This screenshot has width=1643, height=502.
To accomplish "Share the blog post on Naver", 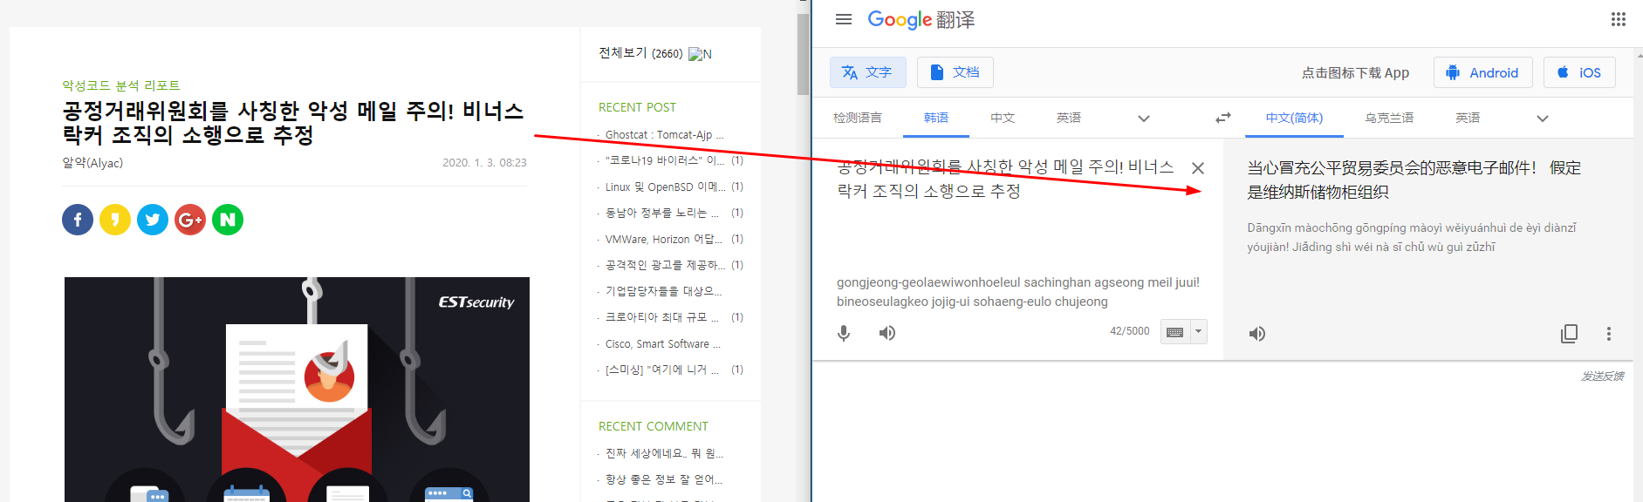I will tap(228, 220).
